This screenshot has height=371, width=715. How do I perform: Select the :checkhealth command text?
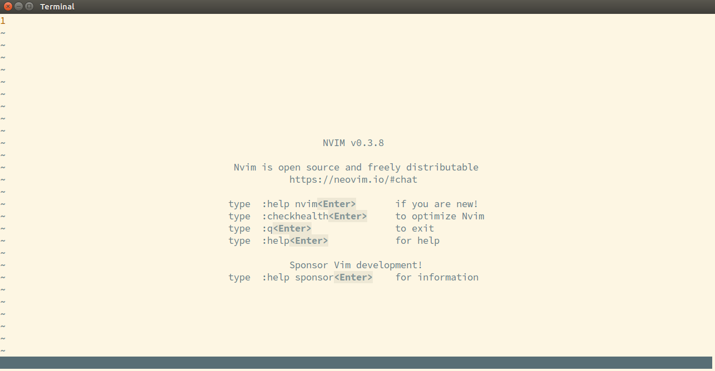(295, 216)
